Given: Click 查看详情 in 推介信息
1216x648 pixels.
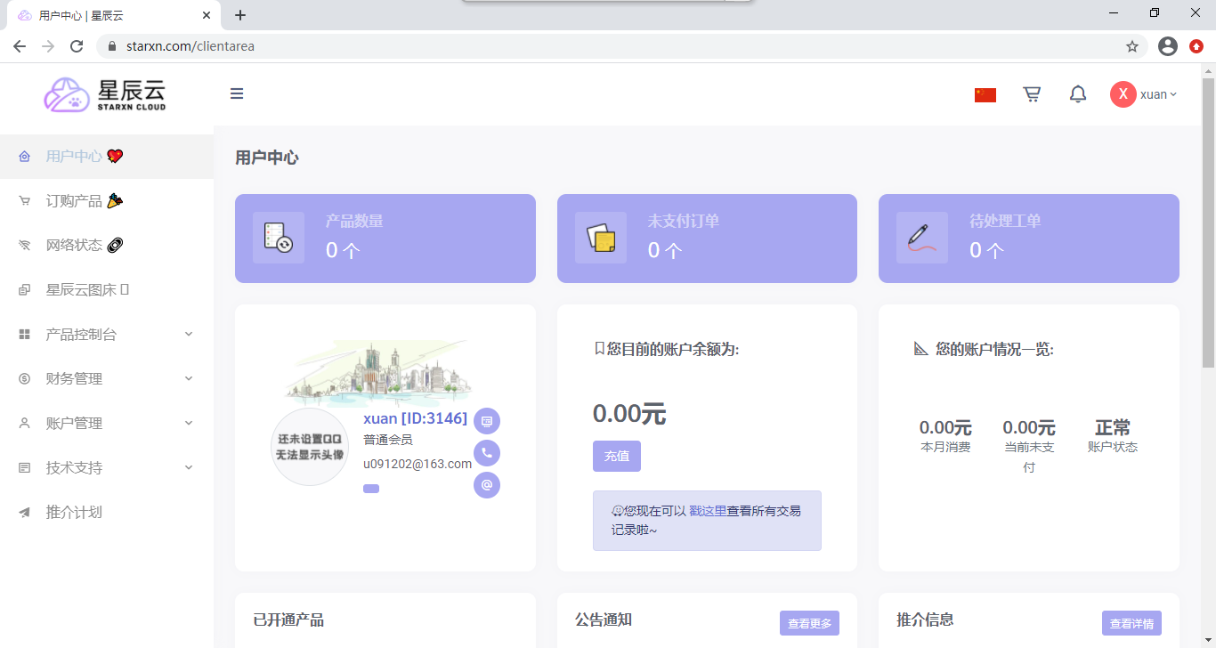Looking at the screenshot, I should [x=1131, y=623].
